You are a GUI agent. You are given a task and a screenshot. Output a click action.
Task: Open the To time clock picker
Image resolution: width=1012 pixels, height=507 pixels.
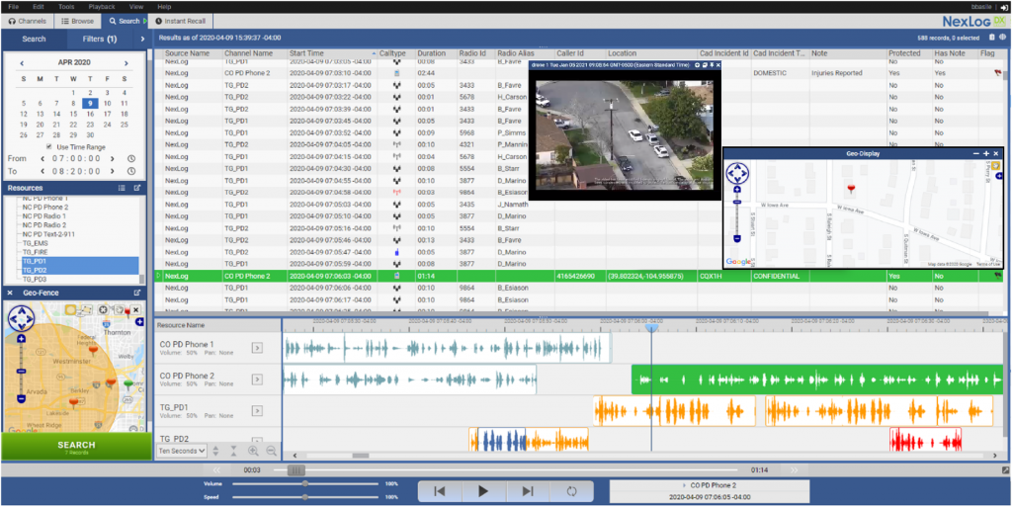tap(131, 172)
